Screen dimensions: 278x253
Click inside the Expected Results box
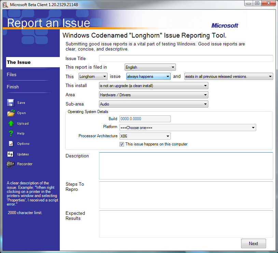pyautogui.click(x=186, y=224)
